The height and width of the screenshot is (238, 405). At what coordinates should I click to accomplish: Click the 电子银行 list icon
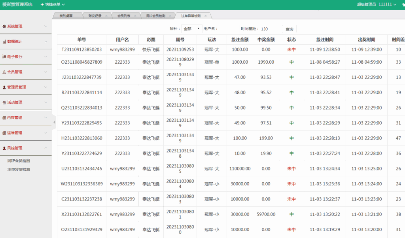click(4, 57)
